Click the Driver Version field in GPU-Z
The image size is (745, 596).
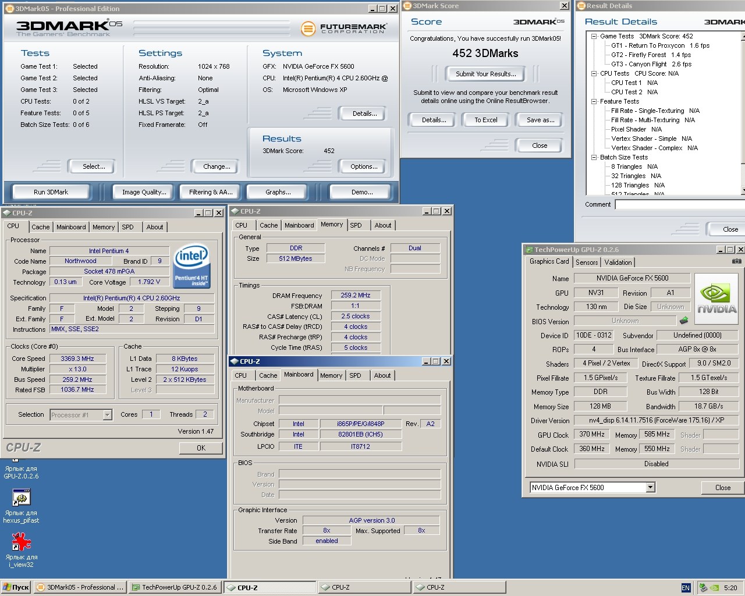point(656,420)
